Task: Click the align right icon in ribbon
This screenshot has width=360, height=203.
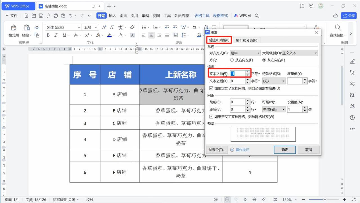Action: coord(159,35)
